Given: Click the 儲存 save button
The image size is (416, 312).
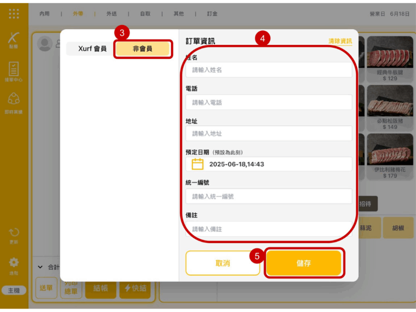Looking at the screenshot, I should pos(304,263).
